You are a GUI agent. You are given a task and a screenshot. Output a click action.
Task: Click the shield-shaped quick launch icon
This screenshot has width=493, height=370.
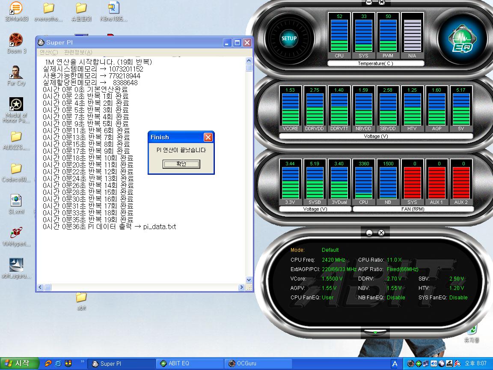point(68,364)
